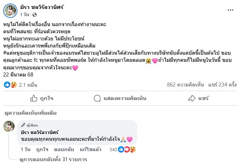Viewport: 239px width, 164px height.
Task: Click the share arrow icon
Action: [192, 98]
